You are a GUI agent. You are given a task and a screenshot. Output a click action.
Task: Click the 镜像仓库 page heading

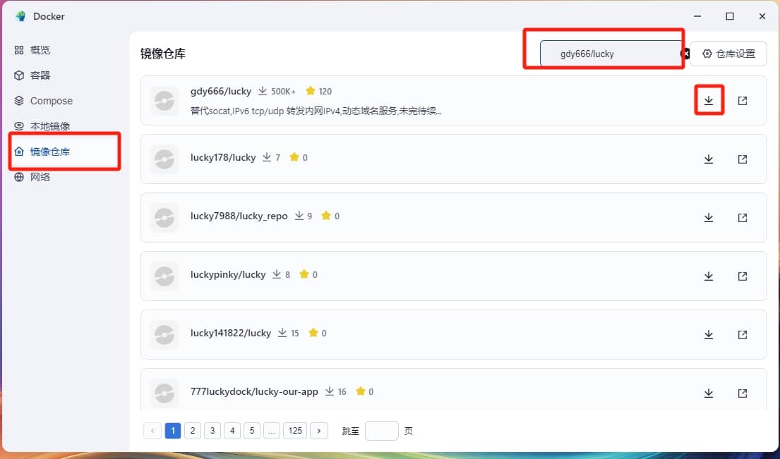coord(162,54)
